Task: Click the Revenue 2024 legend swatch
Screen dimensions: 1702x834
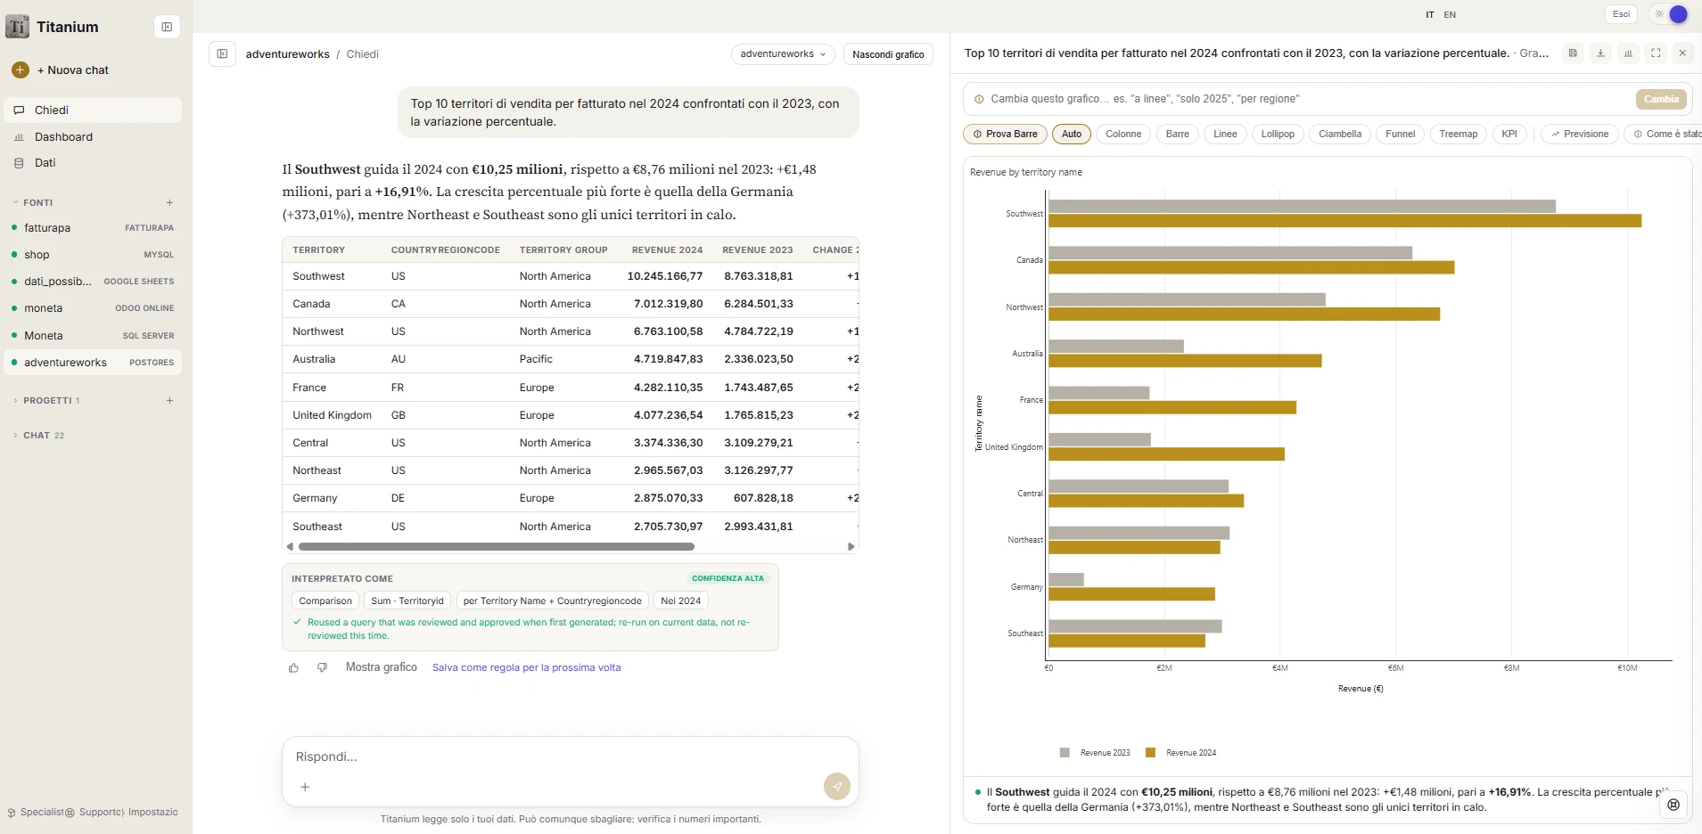Action: (1150, 753)
